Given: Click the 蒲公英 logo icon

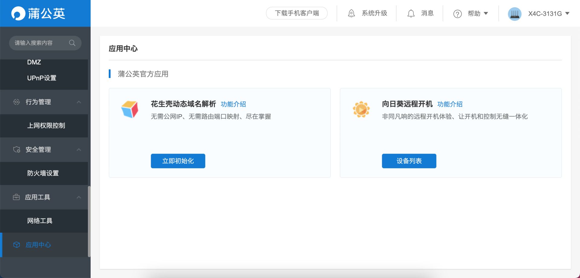Looking at the screenshot, I should tap(18, 14).
